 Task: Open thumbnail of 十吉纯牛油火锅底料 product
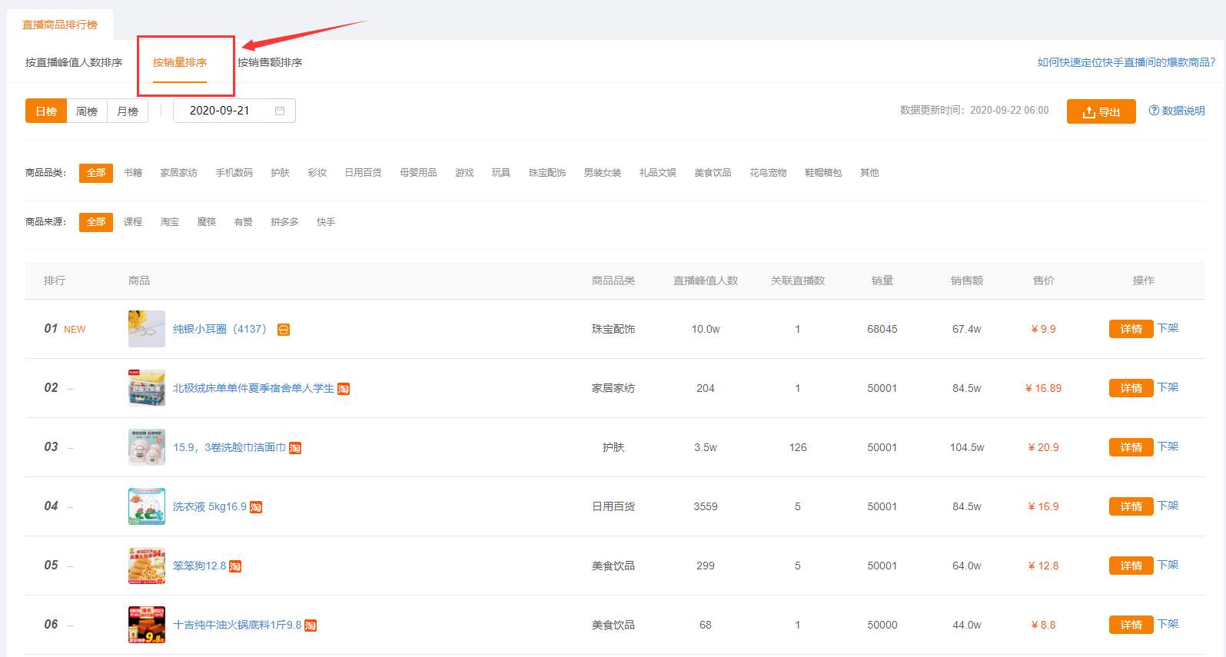coord(146,625)
